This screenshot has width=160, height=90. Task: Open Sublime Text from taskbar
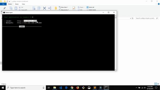click(x=95, y=88)
